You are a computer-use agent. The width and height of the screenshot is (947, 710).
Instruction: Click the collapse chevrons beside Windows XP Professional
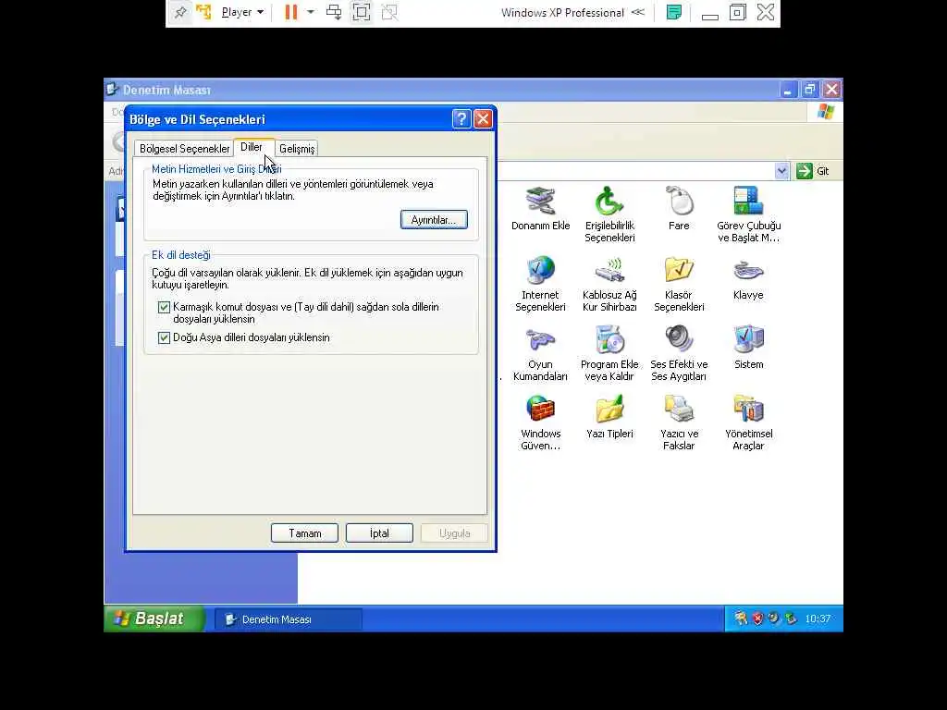tap(638, 12)
